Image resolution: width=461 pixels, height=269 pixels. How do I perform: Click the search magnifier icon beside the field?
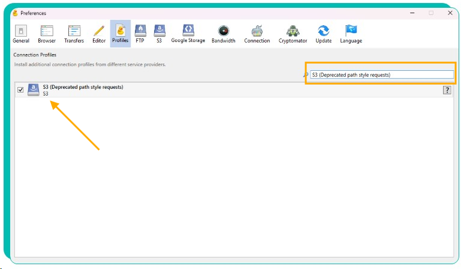coord(306,75)
